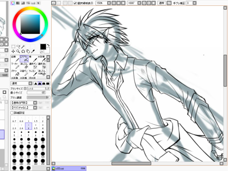
Task: Select the sharpest brush edge shape
Action: 36,83
